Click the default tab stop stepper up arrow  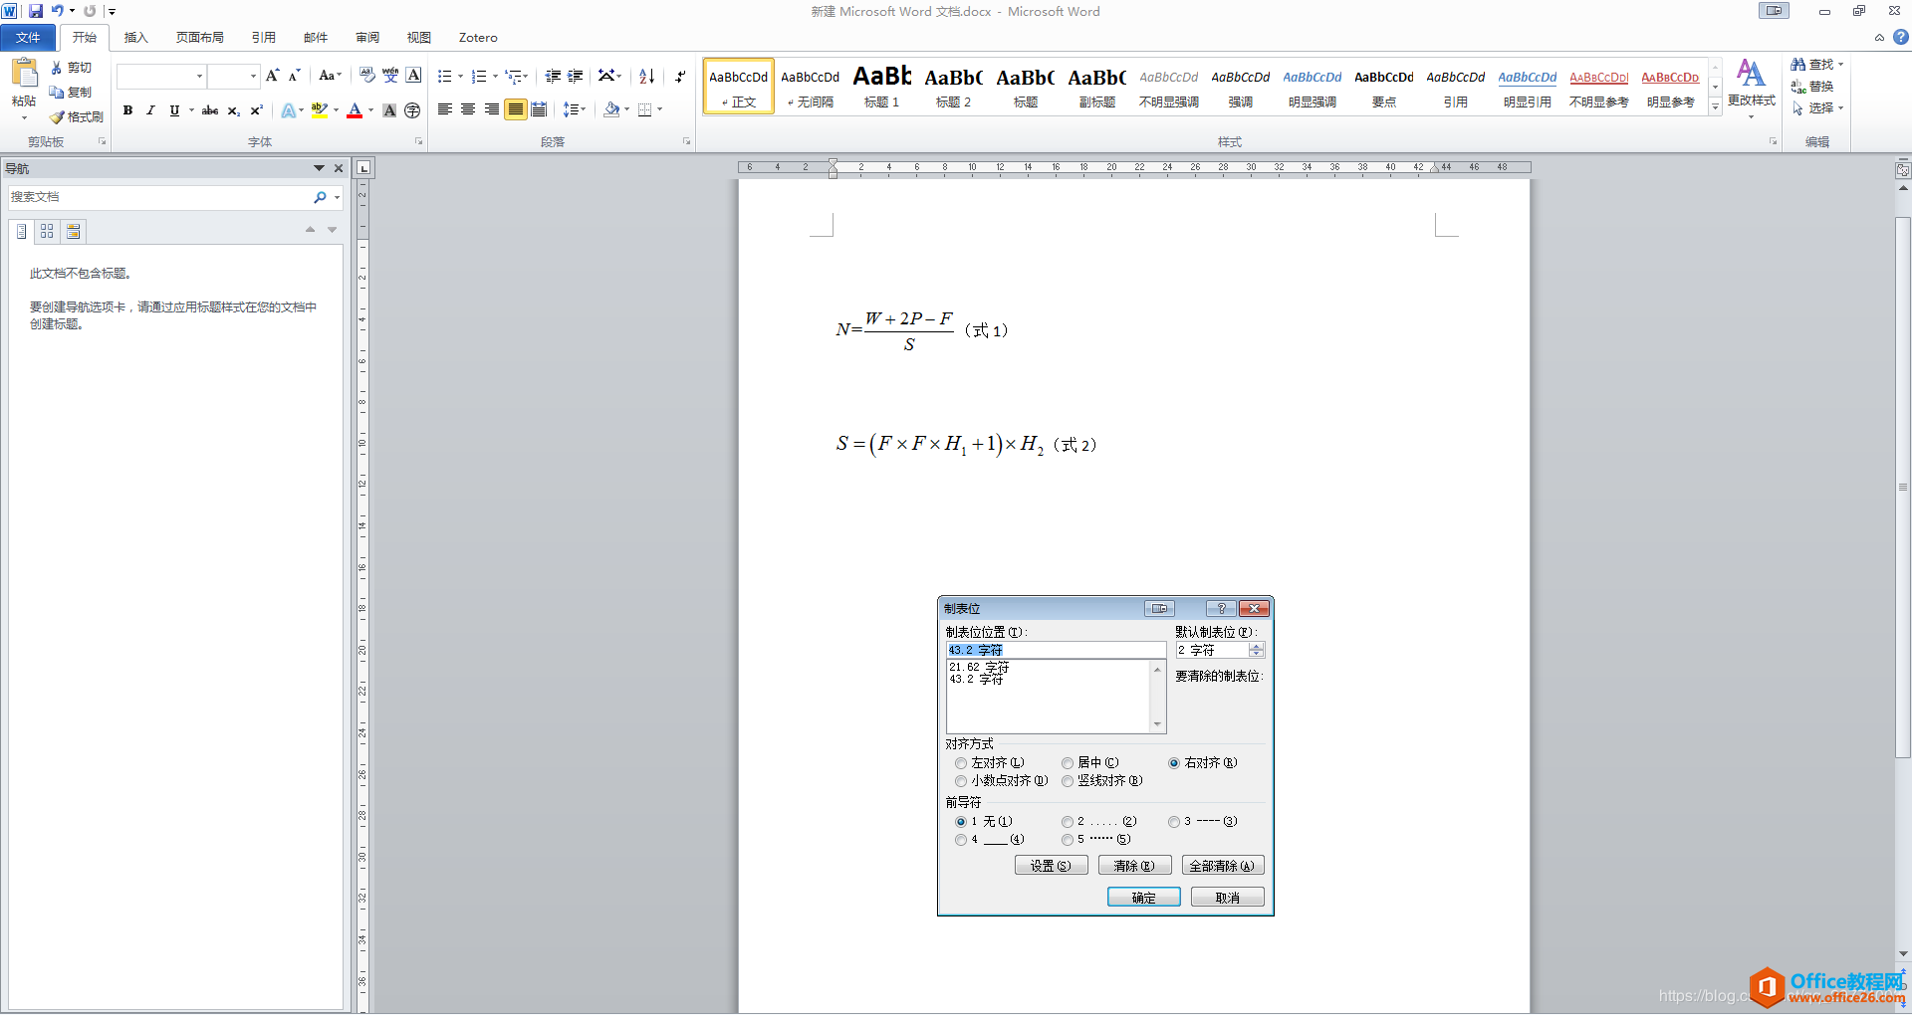click(1257, 645)
